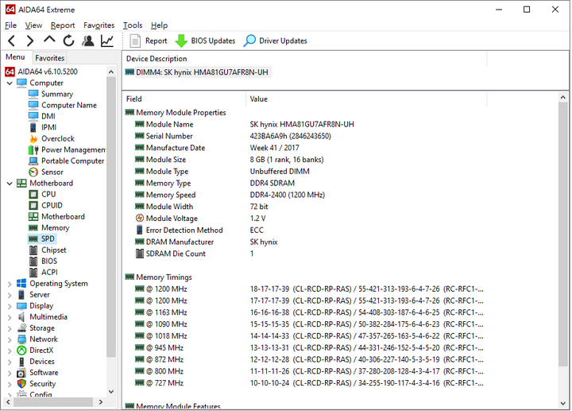Viewport: 572px width, 411px height.
Task: Select the Security shield icon
Action: pos(22,384)
